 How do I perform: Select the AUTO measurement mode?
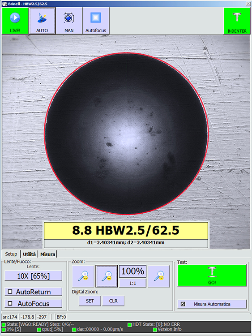[42, 21]
